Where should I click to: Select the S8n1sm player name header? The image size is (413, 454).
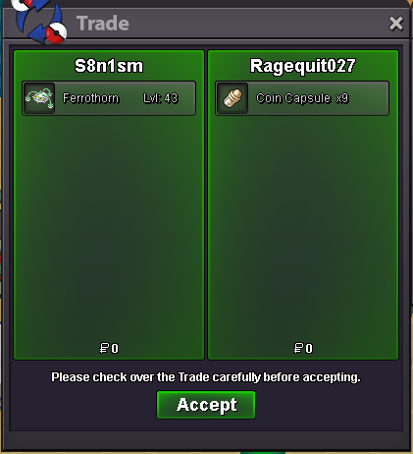tap(109, 66)
